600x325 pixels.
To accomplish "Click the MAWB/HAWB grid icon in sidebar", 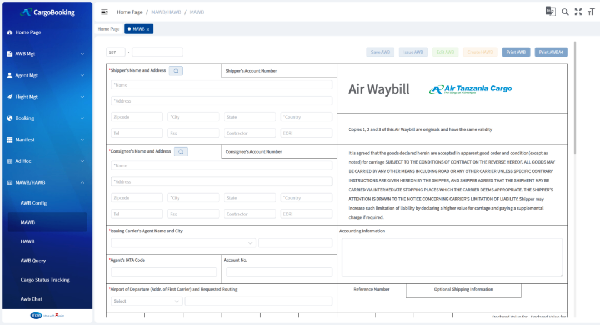I will coord(9,182).
